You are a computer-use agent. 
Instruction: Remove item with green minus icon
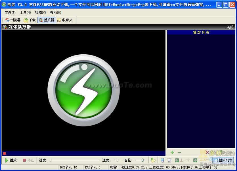pos(179,152)
